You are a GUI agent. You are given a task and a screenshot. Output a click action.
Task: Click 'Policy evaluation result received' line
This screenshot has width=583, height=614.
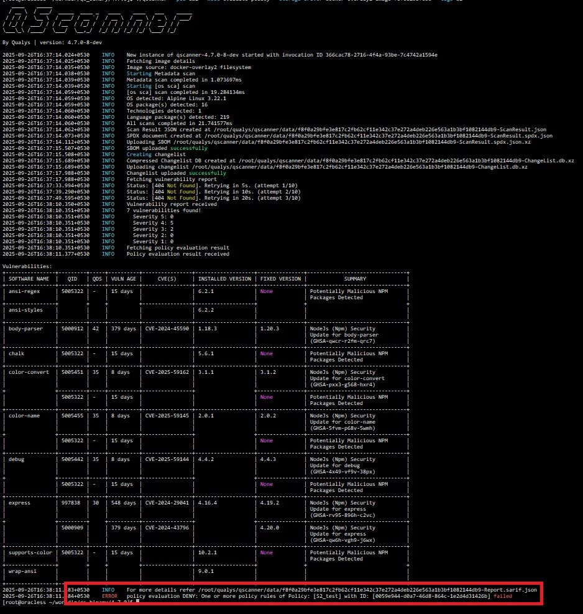point(178,254)
